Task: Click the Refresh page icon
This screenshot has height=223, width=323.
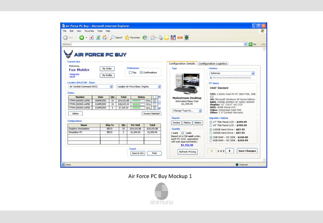Action: tap(98, 38)
